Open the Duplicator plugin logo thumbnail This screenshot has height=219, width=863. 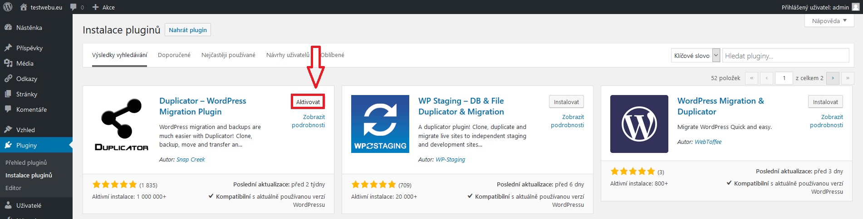(121, 124)
